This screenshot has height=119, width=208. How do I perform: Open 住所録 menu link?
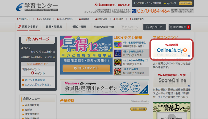(x=29, y=110)
